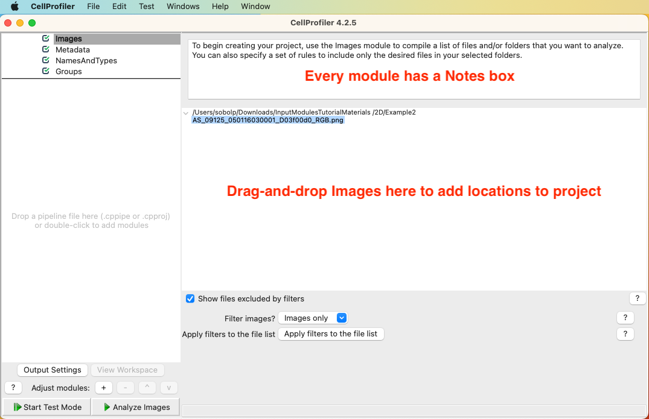This screenshot has height=419, width=649.
Task: Collapse the Example2 folder in file list
Action: coord(186,113)
